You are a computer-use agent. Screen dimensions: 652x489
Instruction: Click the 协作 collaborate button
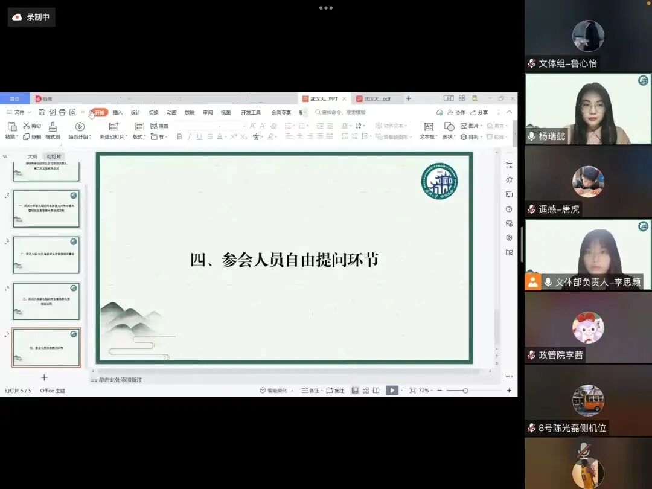pyautogui.click(x=456, y=112)
